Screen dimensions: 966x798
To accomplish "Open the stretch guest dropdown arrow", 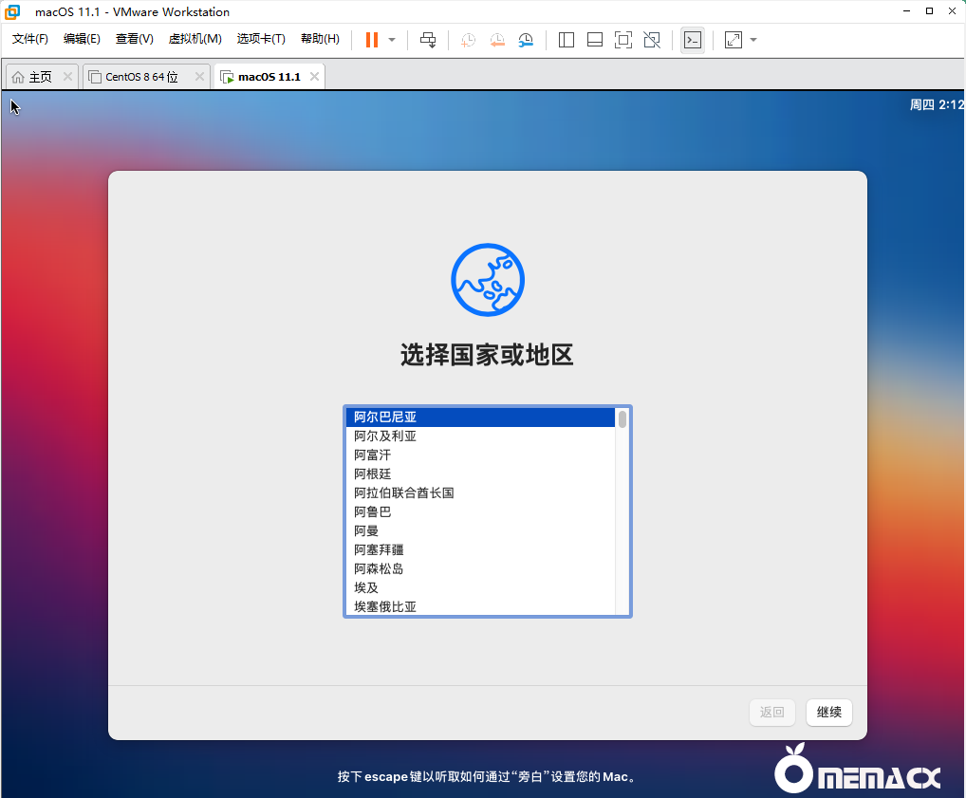I will [753, 40].
